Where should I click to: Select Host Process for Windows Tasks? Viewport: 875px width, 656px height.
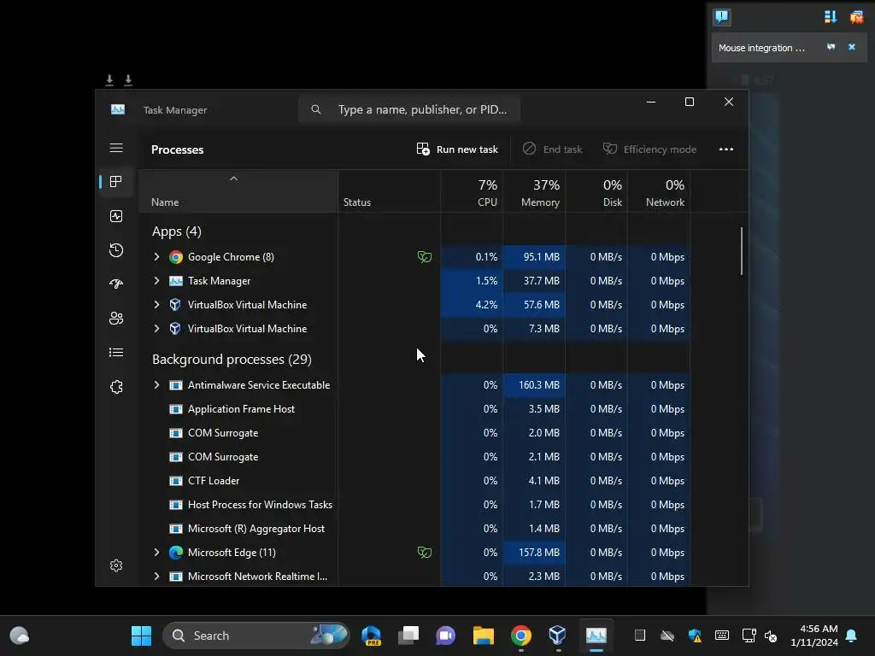[x=414, y=504]
